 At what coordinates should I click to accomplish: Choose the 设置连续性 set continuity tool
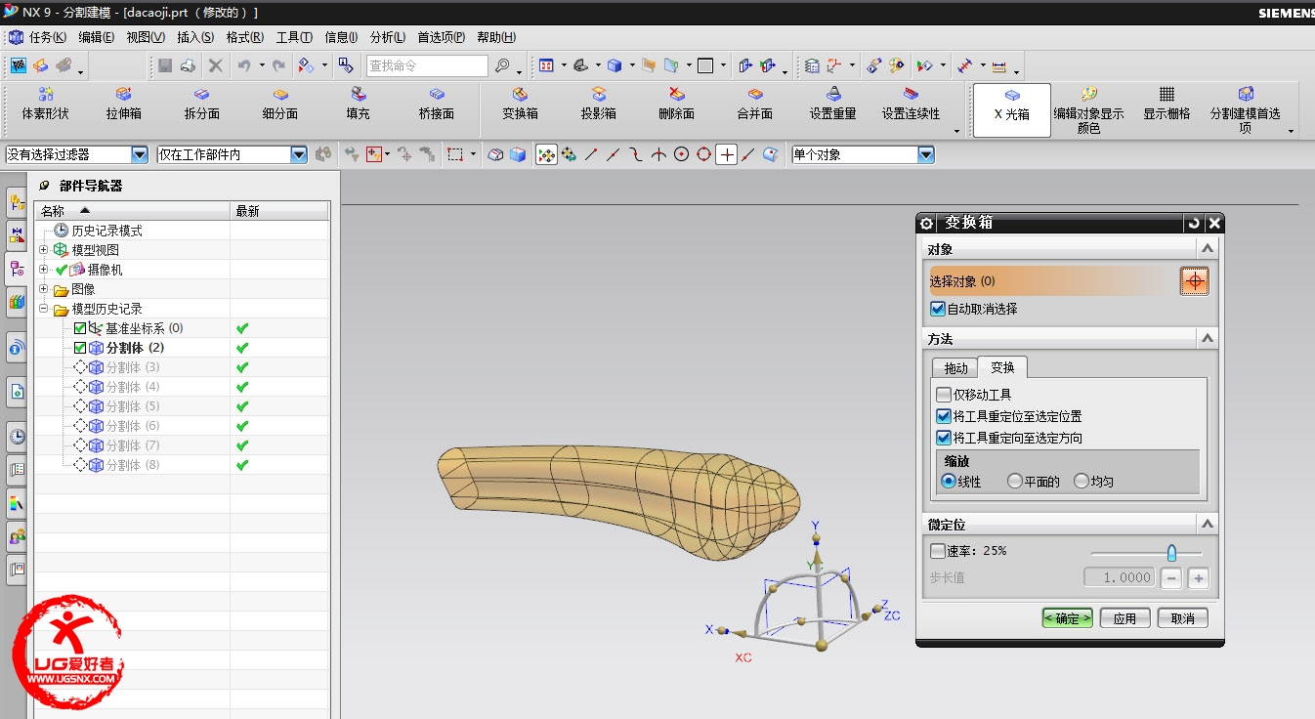(911, 104)
